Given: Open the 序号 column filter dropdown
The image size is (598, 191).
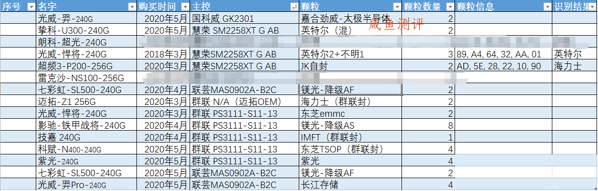Looking at the screenshot, I should pos(31,6).
